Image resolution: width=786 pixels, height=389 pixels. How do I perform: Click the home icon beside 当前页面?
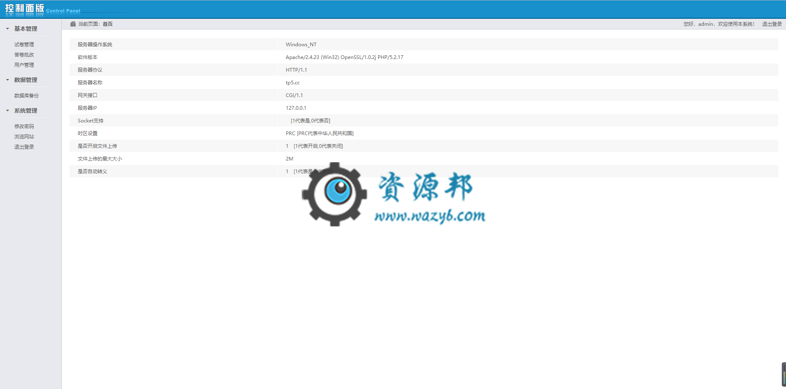pos(73,24)
